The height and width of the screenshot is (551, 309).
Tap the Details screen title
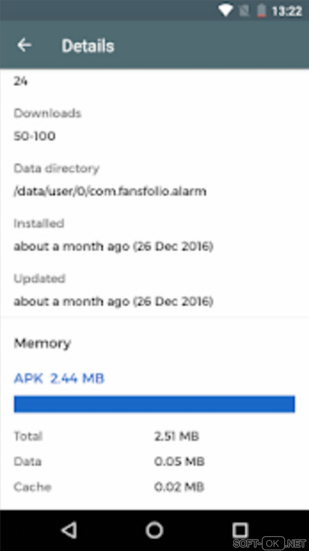click(x=88, y=46)
